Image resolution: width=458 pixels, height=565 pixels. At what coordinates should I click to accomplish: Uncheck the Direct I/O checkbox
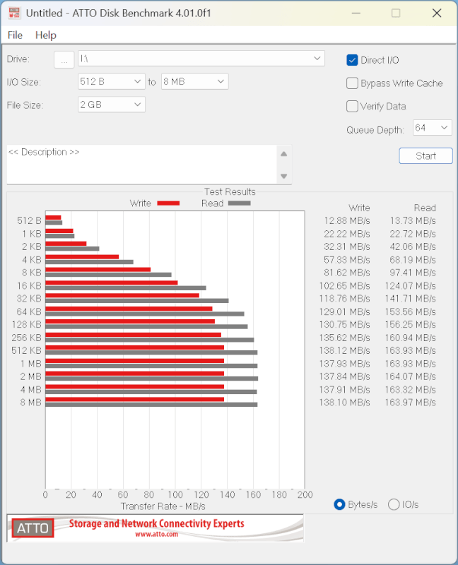click(352, 60)
